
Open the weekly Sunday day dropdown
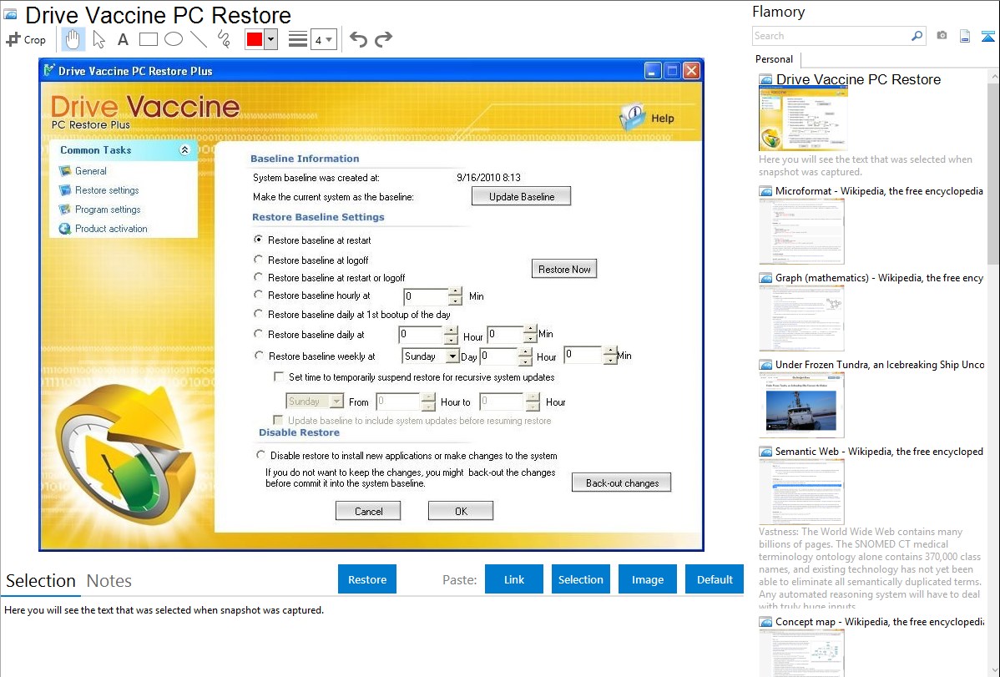coord(452,356)
